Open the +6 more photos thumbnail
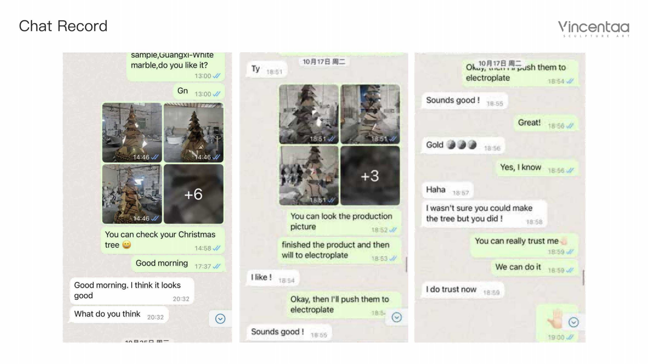648x364 pixels. 194,194
